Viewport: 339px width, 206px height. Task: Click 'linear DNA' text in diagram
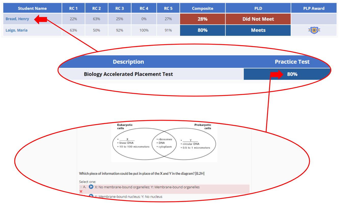click(x=126, y=143)
